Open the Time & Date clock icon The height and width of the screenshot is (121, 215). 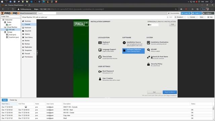tap(100, 57)
